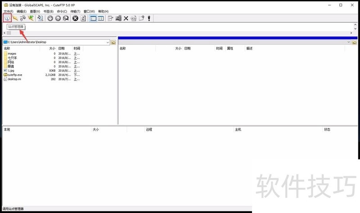Open the 书签(B) menu

pos(49,11)
